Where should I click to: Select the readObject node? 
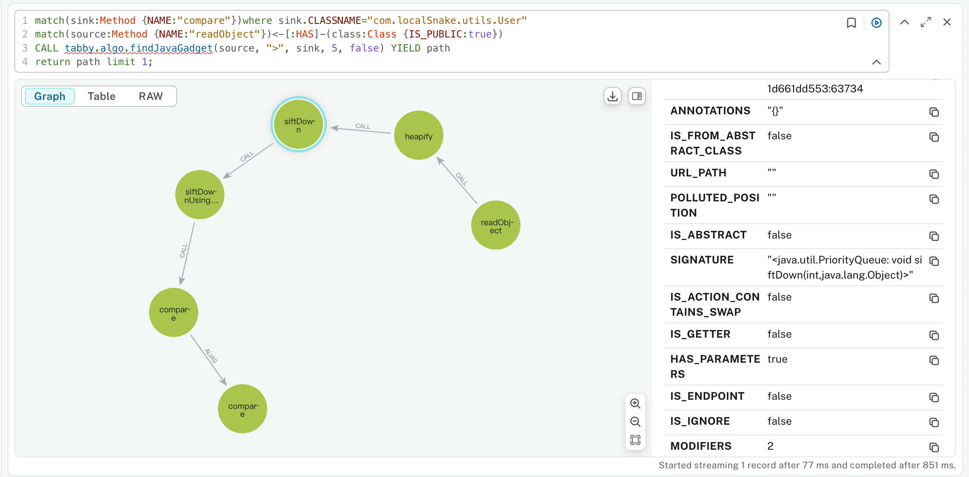[495, 225]
